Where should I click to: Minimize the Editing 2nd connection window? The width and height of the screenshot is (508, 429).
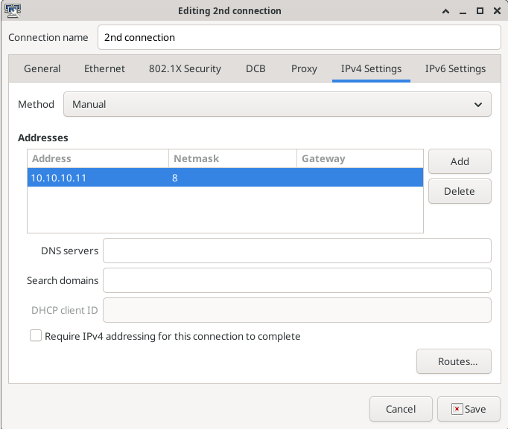tap(463, 11)
